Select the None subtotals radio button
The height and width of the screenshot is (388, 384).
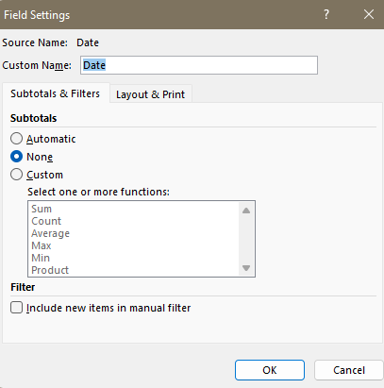16,157
